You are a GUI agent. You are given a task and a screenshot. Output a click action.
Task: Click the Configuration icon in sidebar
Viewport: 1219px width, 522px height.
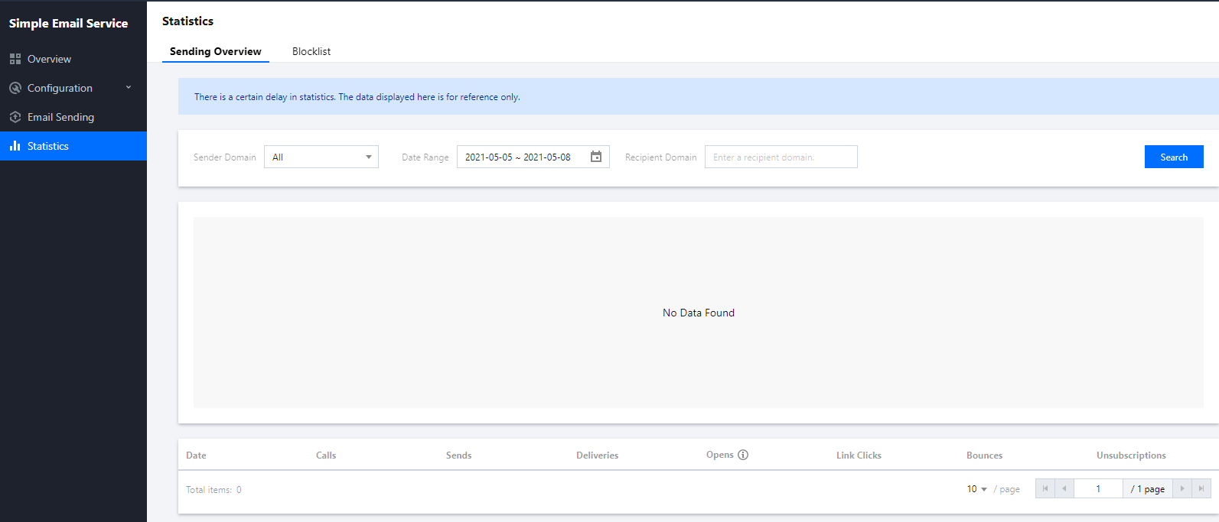pos(15,88)
